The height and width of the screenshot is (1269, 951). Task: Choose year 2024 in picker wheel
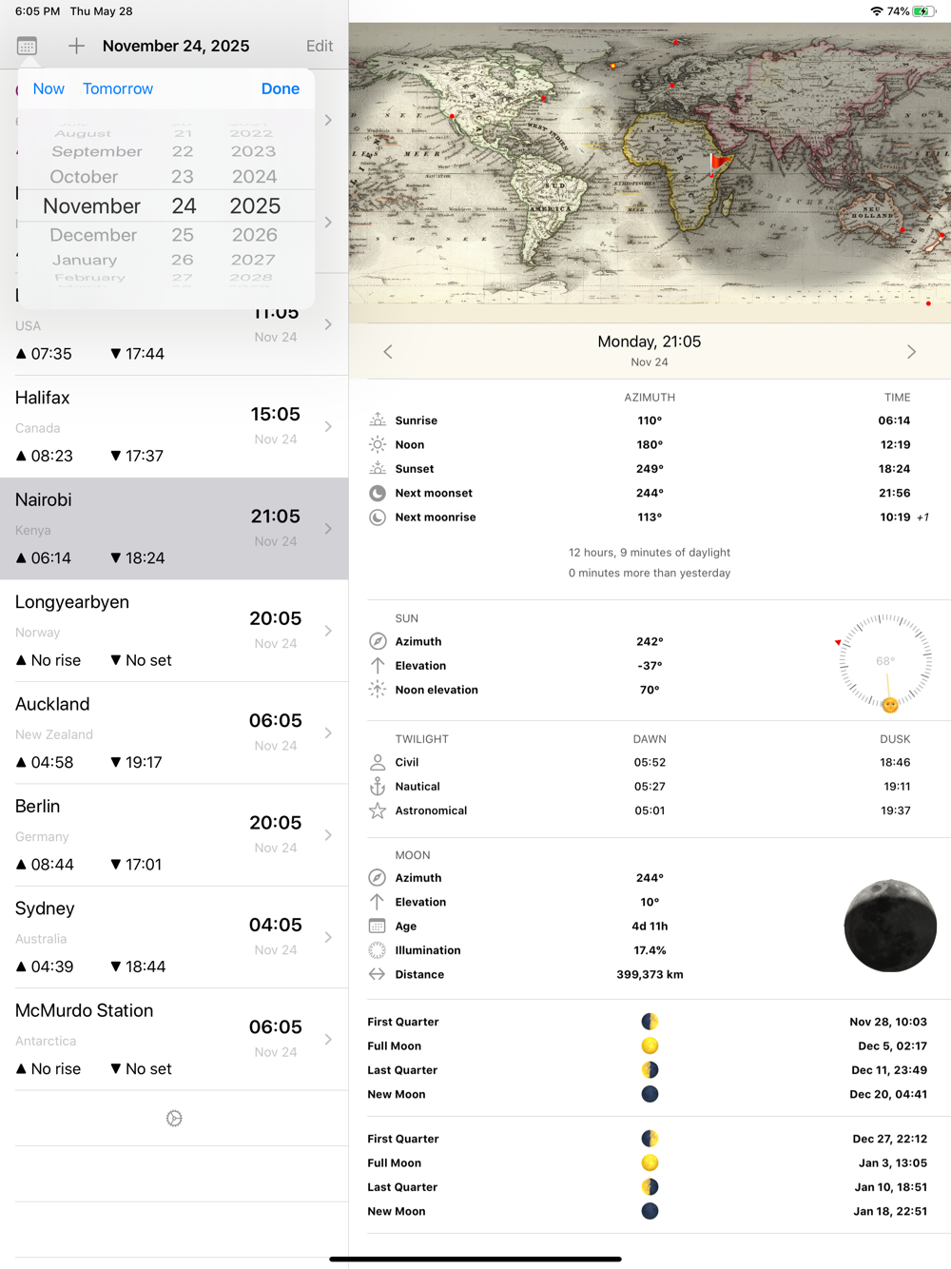254,177
